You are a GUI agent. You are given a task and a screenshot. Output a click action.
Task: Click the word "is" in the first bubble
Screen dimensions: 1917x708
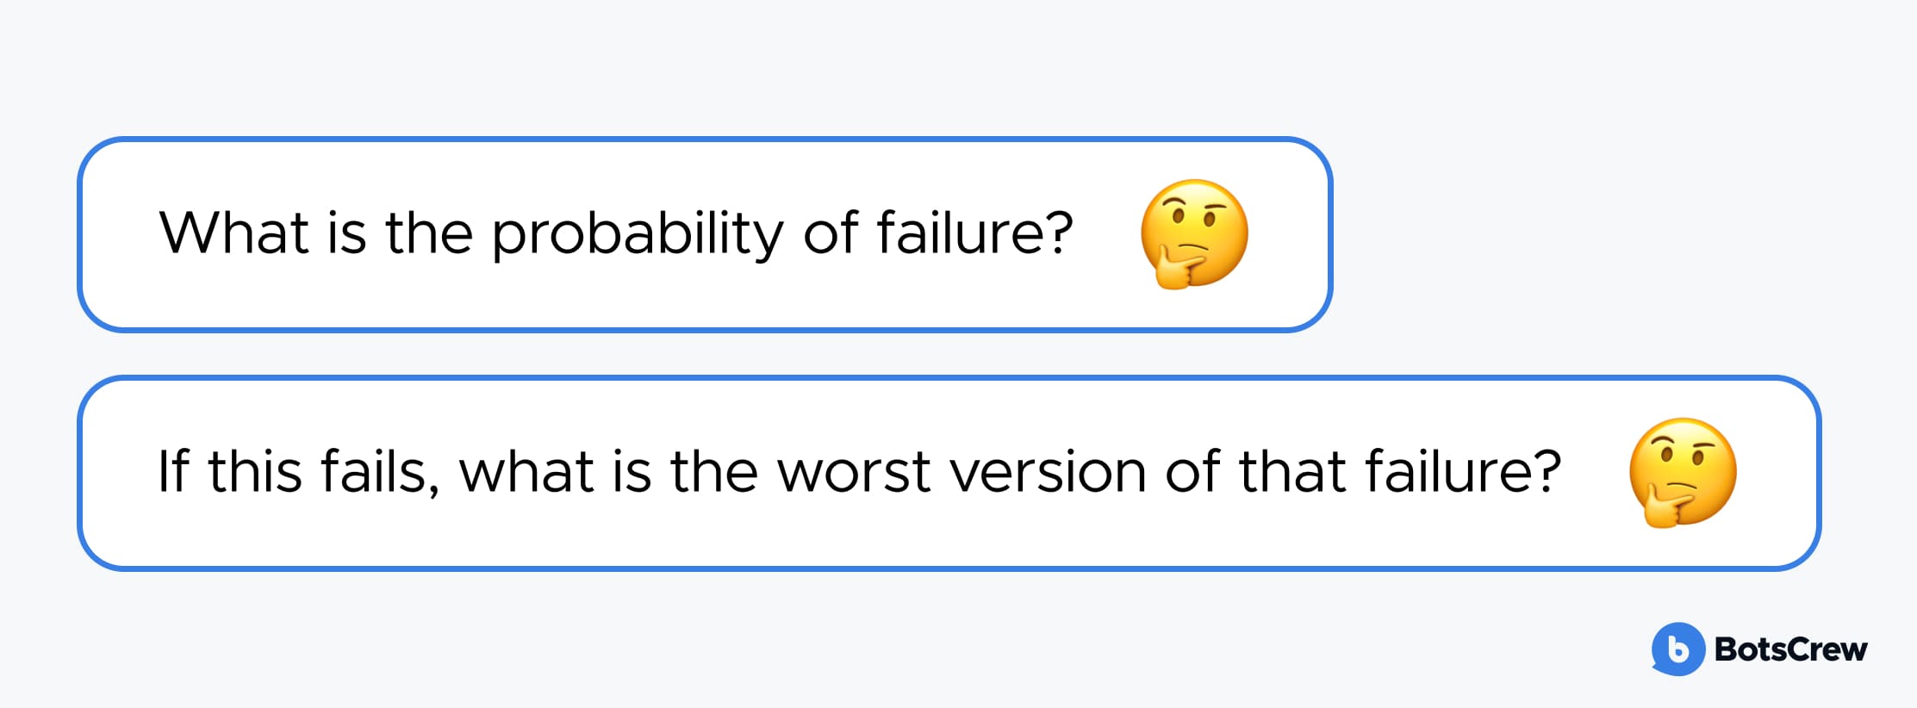(346, 233)
